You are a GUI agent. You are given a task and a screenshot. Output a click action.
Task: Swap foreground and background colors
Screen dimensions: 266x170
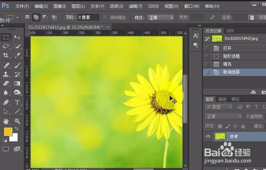coord(17,129)
